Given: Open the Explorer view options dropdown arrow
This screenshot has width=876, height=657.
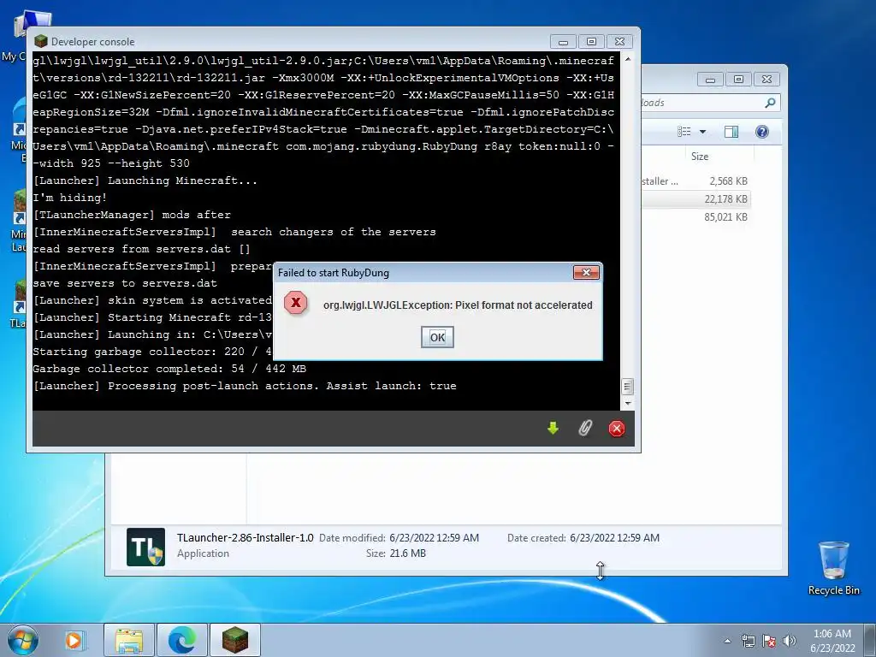Looking at the screenshot, I should coord(703,132).
